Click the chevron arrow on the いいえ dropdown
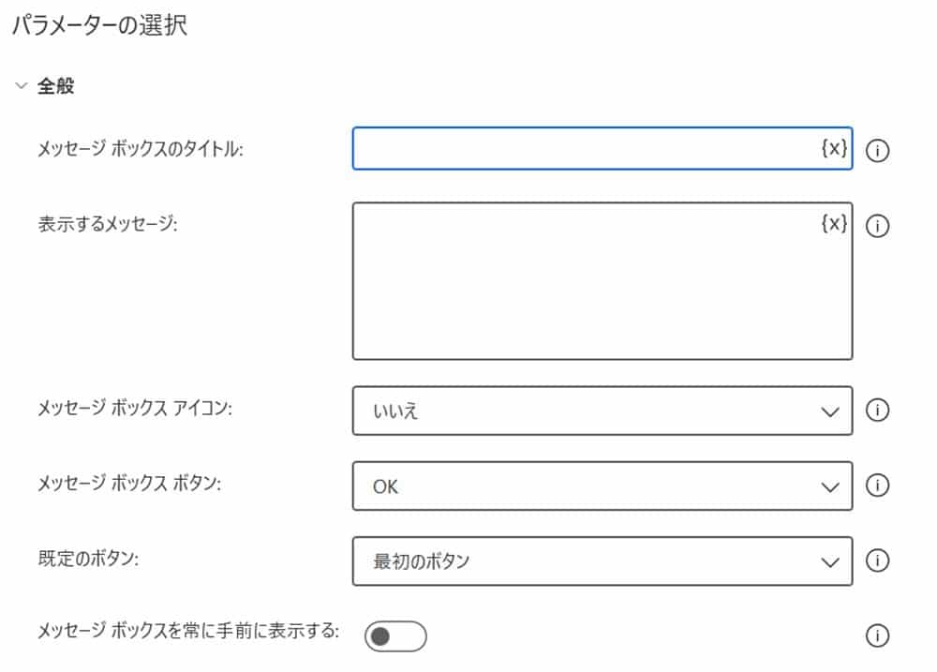The image size is (937, 672). pyautogui.click(x=828, y=411)
